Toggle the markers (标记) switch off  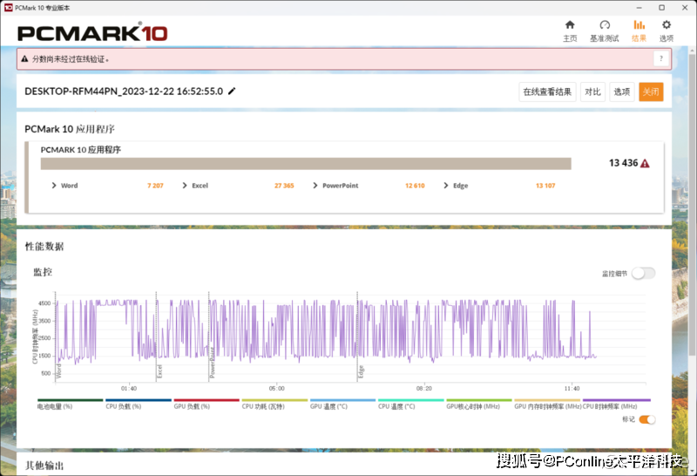point(647,419)
